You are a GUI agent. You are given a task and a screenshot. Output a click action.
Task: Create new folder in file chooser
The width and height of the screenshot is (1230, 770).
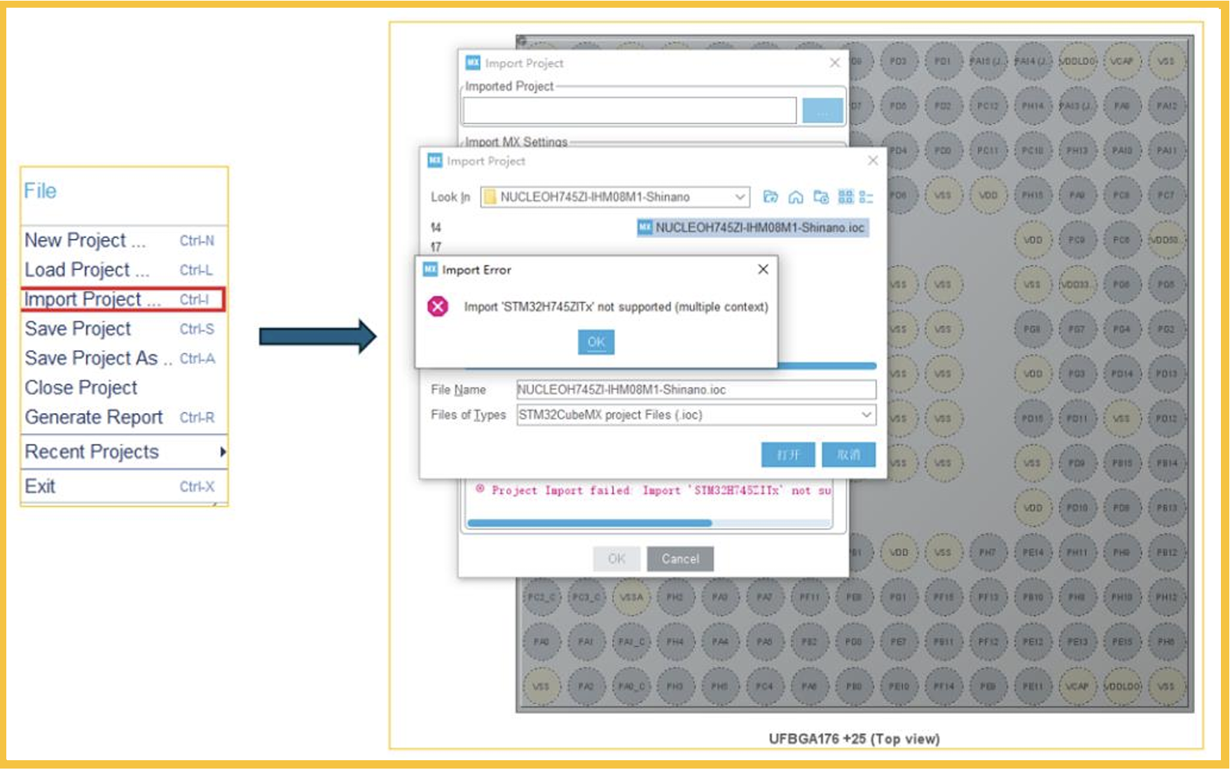tap(821, 197)
